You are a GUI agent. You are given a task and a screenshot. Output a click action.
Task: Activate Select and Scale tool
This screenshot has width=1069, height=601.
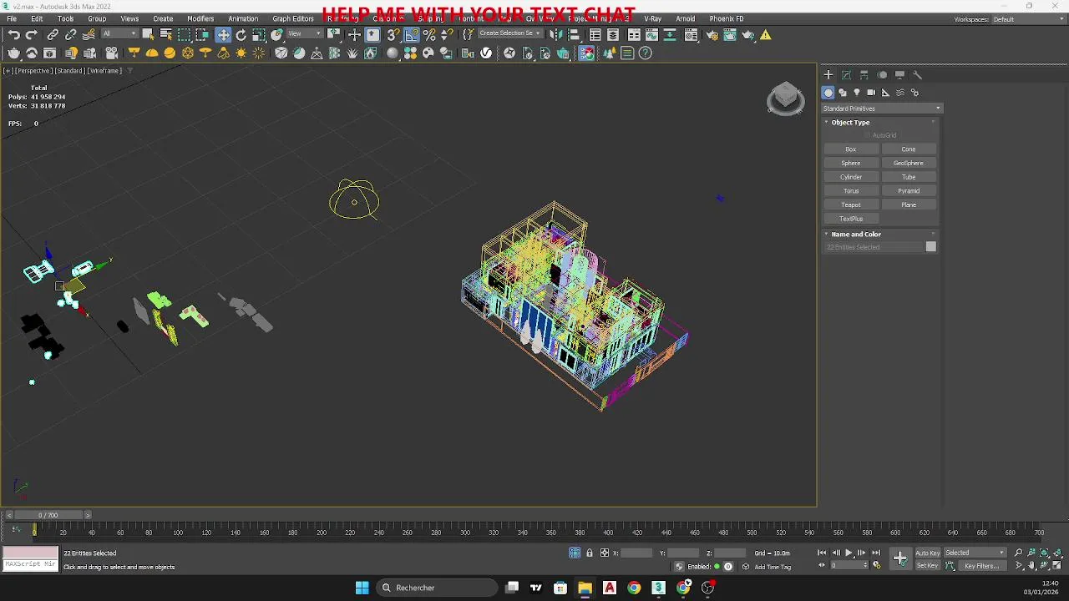(259, 34)
